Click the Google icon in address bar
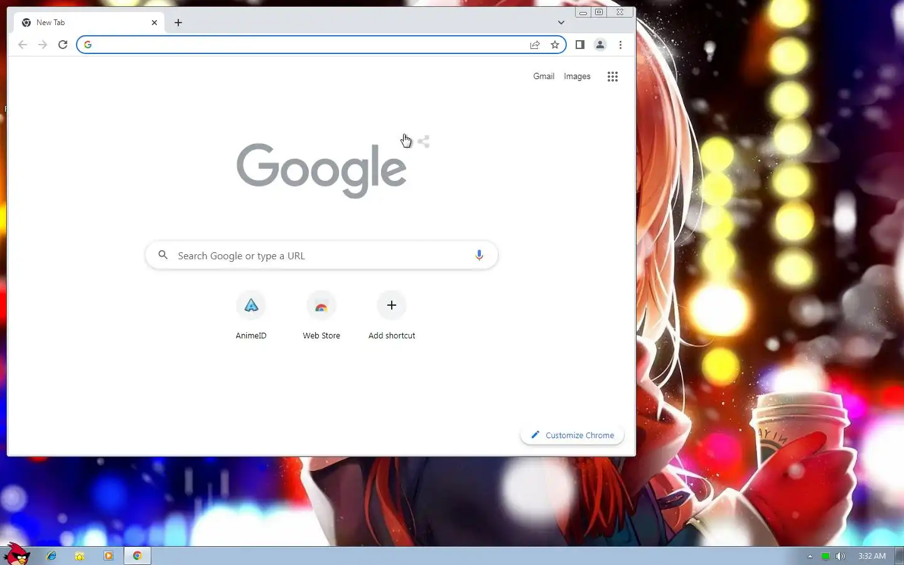 (x=88, y=45)
